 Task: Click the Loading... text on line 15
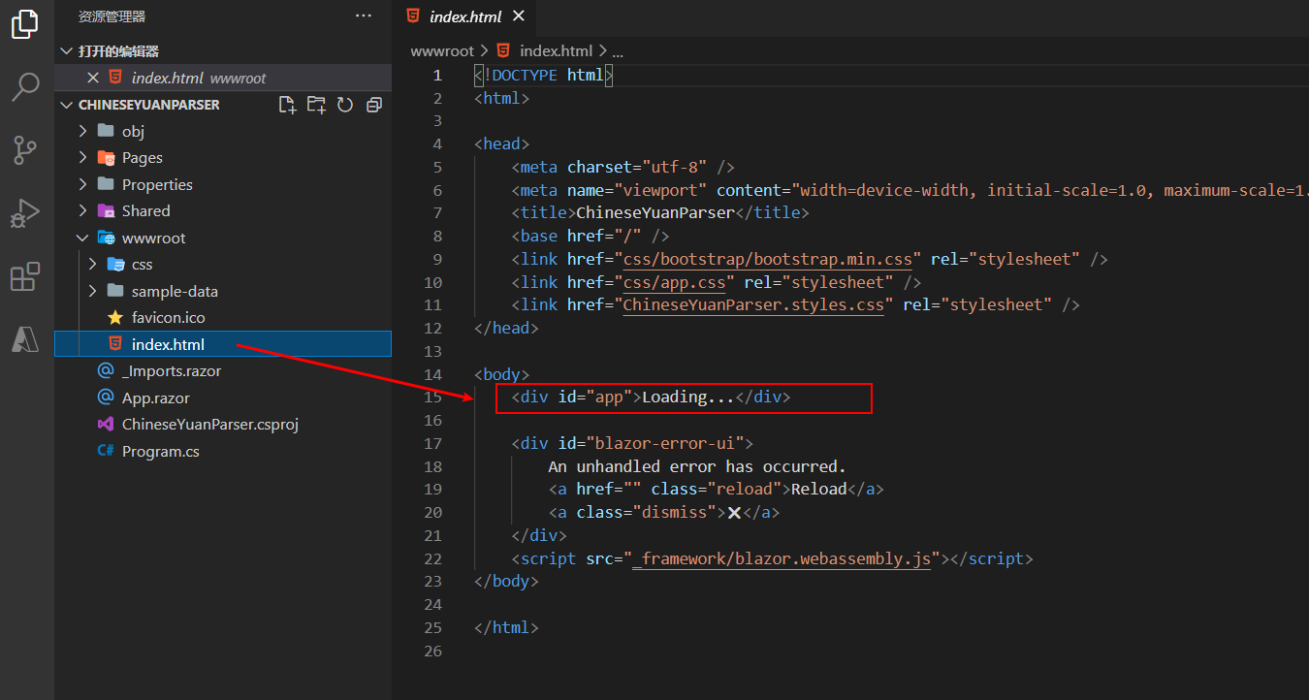pyautogui.click(x=688, y=397)
